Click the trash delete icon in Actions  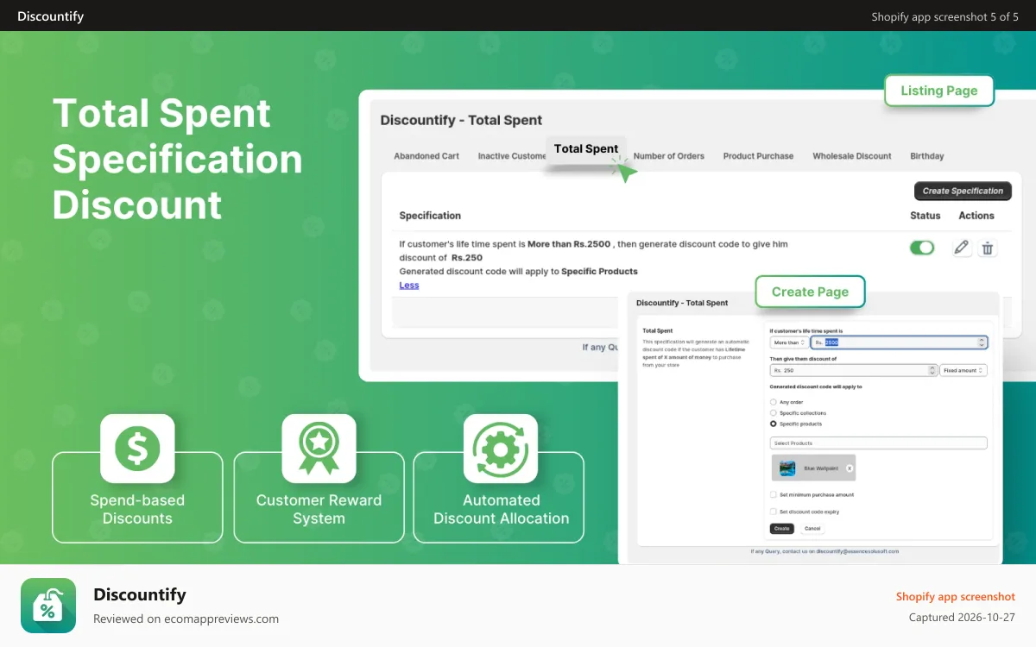click(x=988, y=248)
